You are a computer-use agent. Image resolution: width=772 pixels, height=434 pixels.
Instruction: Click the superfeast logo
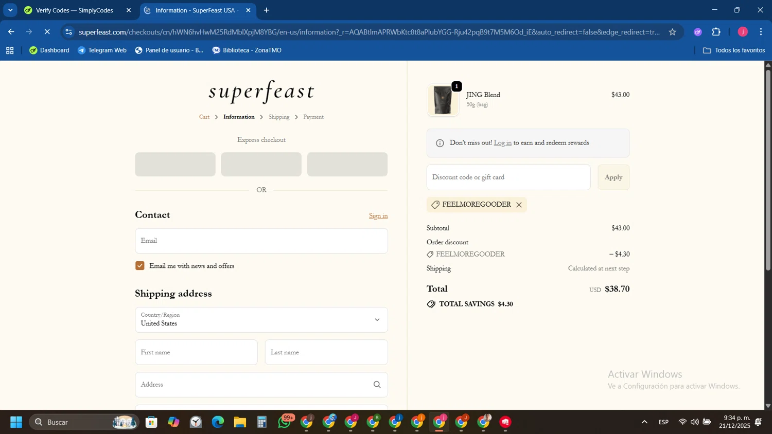261,92
